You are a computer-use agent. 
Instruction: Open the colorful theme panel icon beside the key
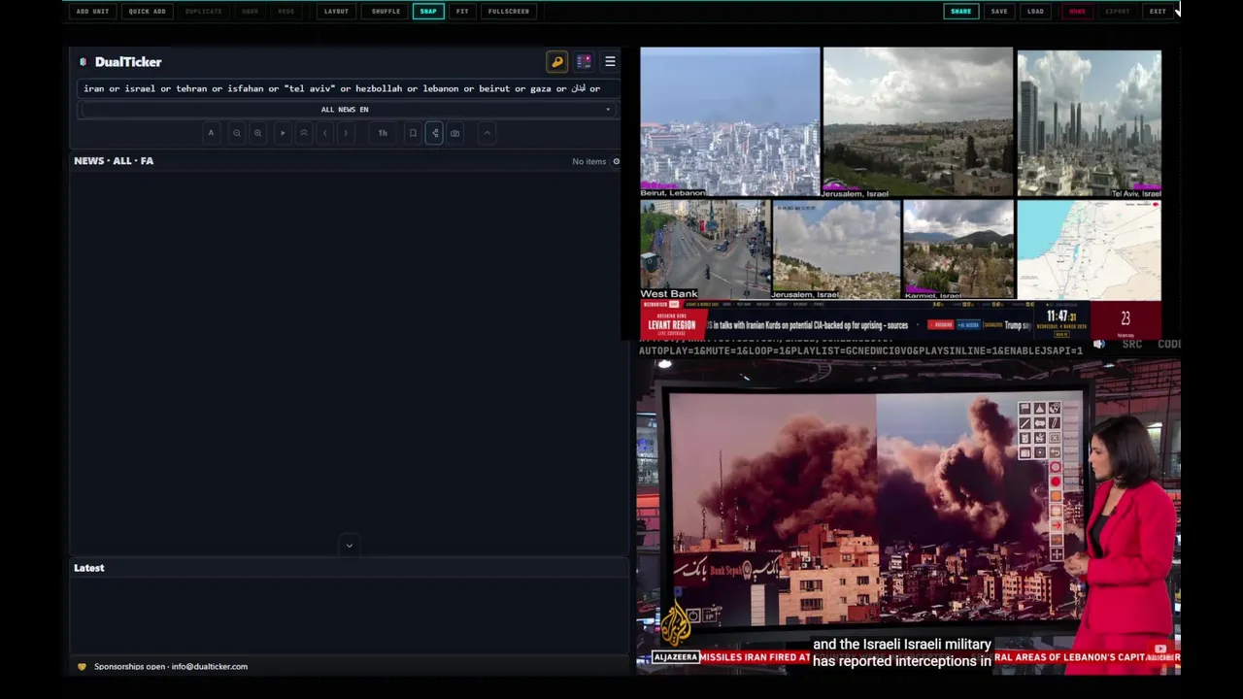(x=584, y=61)
